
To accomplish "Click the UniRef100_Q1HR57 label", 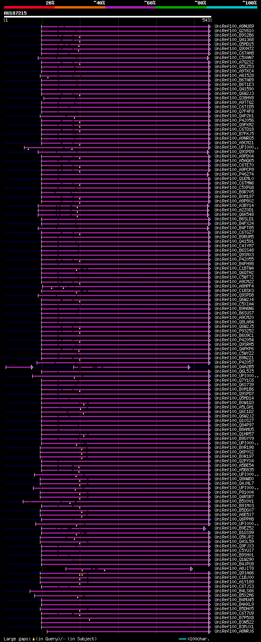I will (x=234, y=434).
